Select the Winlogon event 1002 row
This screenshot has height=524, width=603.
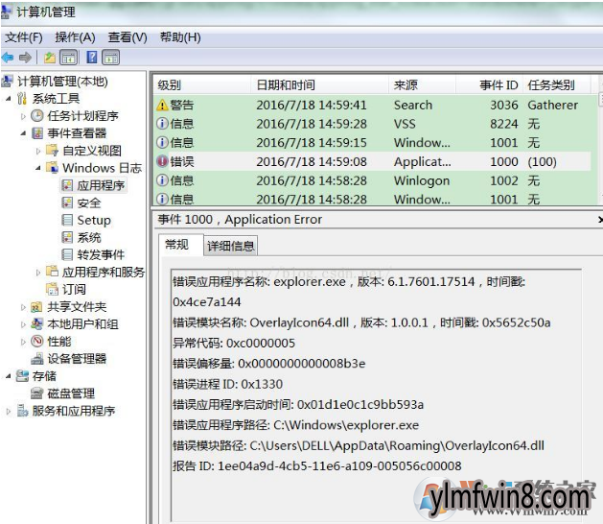click(x=372, y=180)
